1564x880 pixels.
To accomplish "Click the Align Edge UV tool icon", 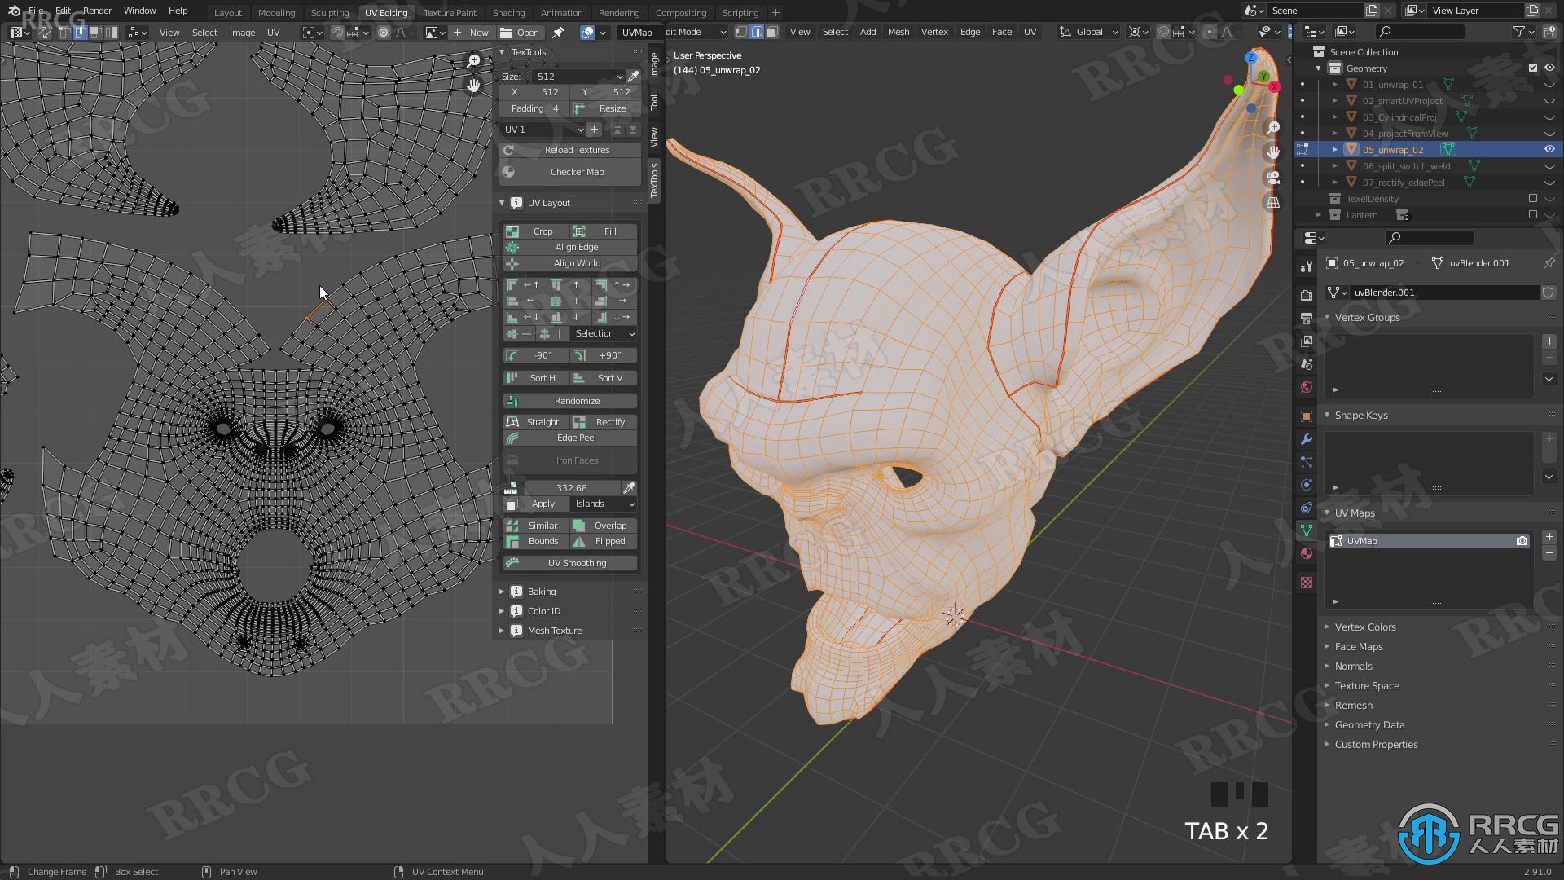I will pos(512,246).
